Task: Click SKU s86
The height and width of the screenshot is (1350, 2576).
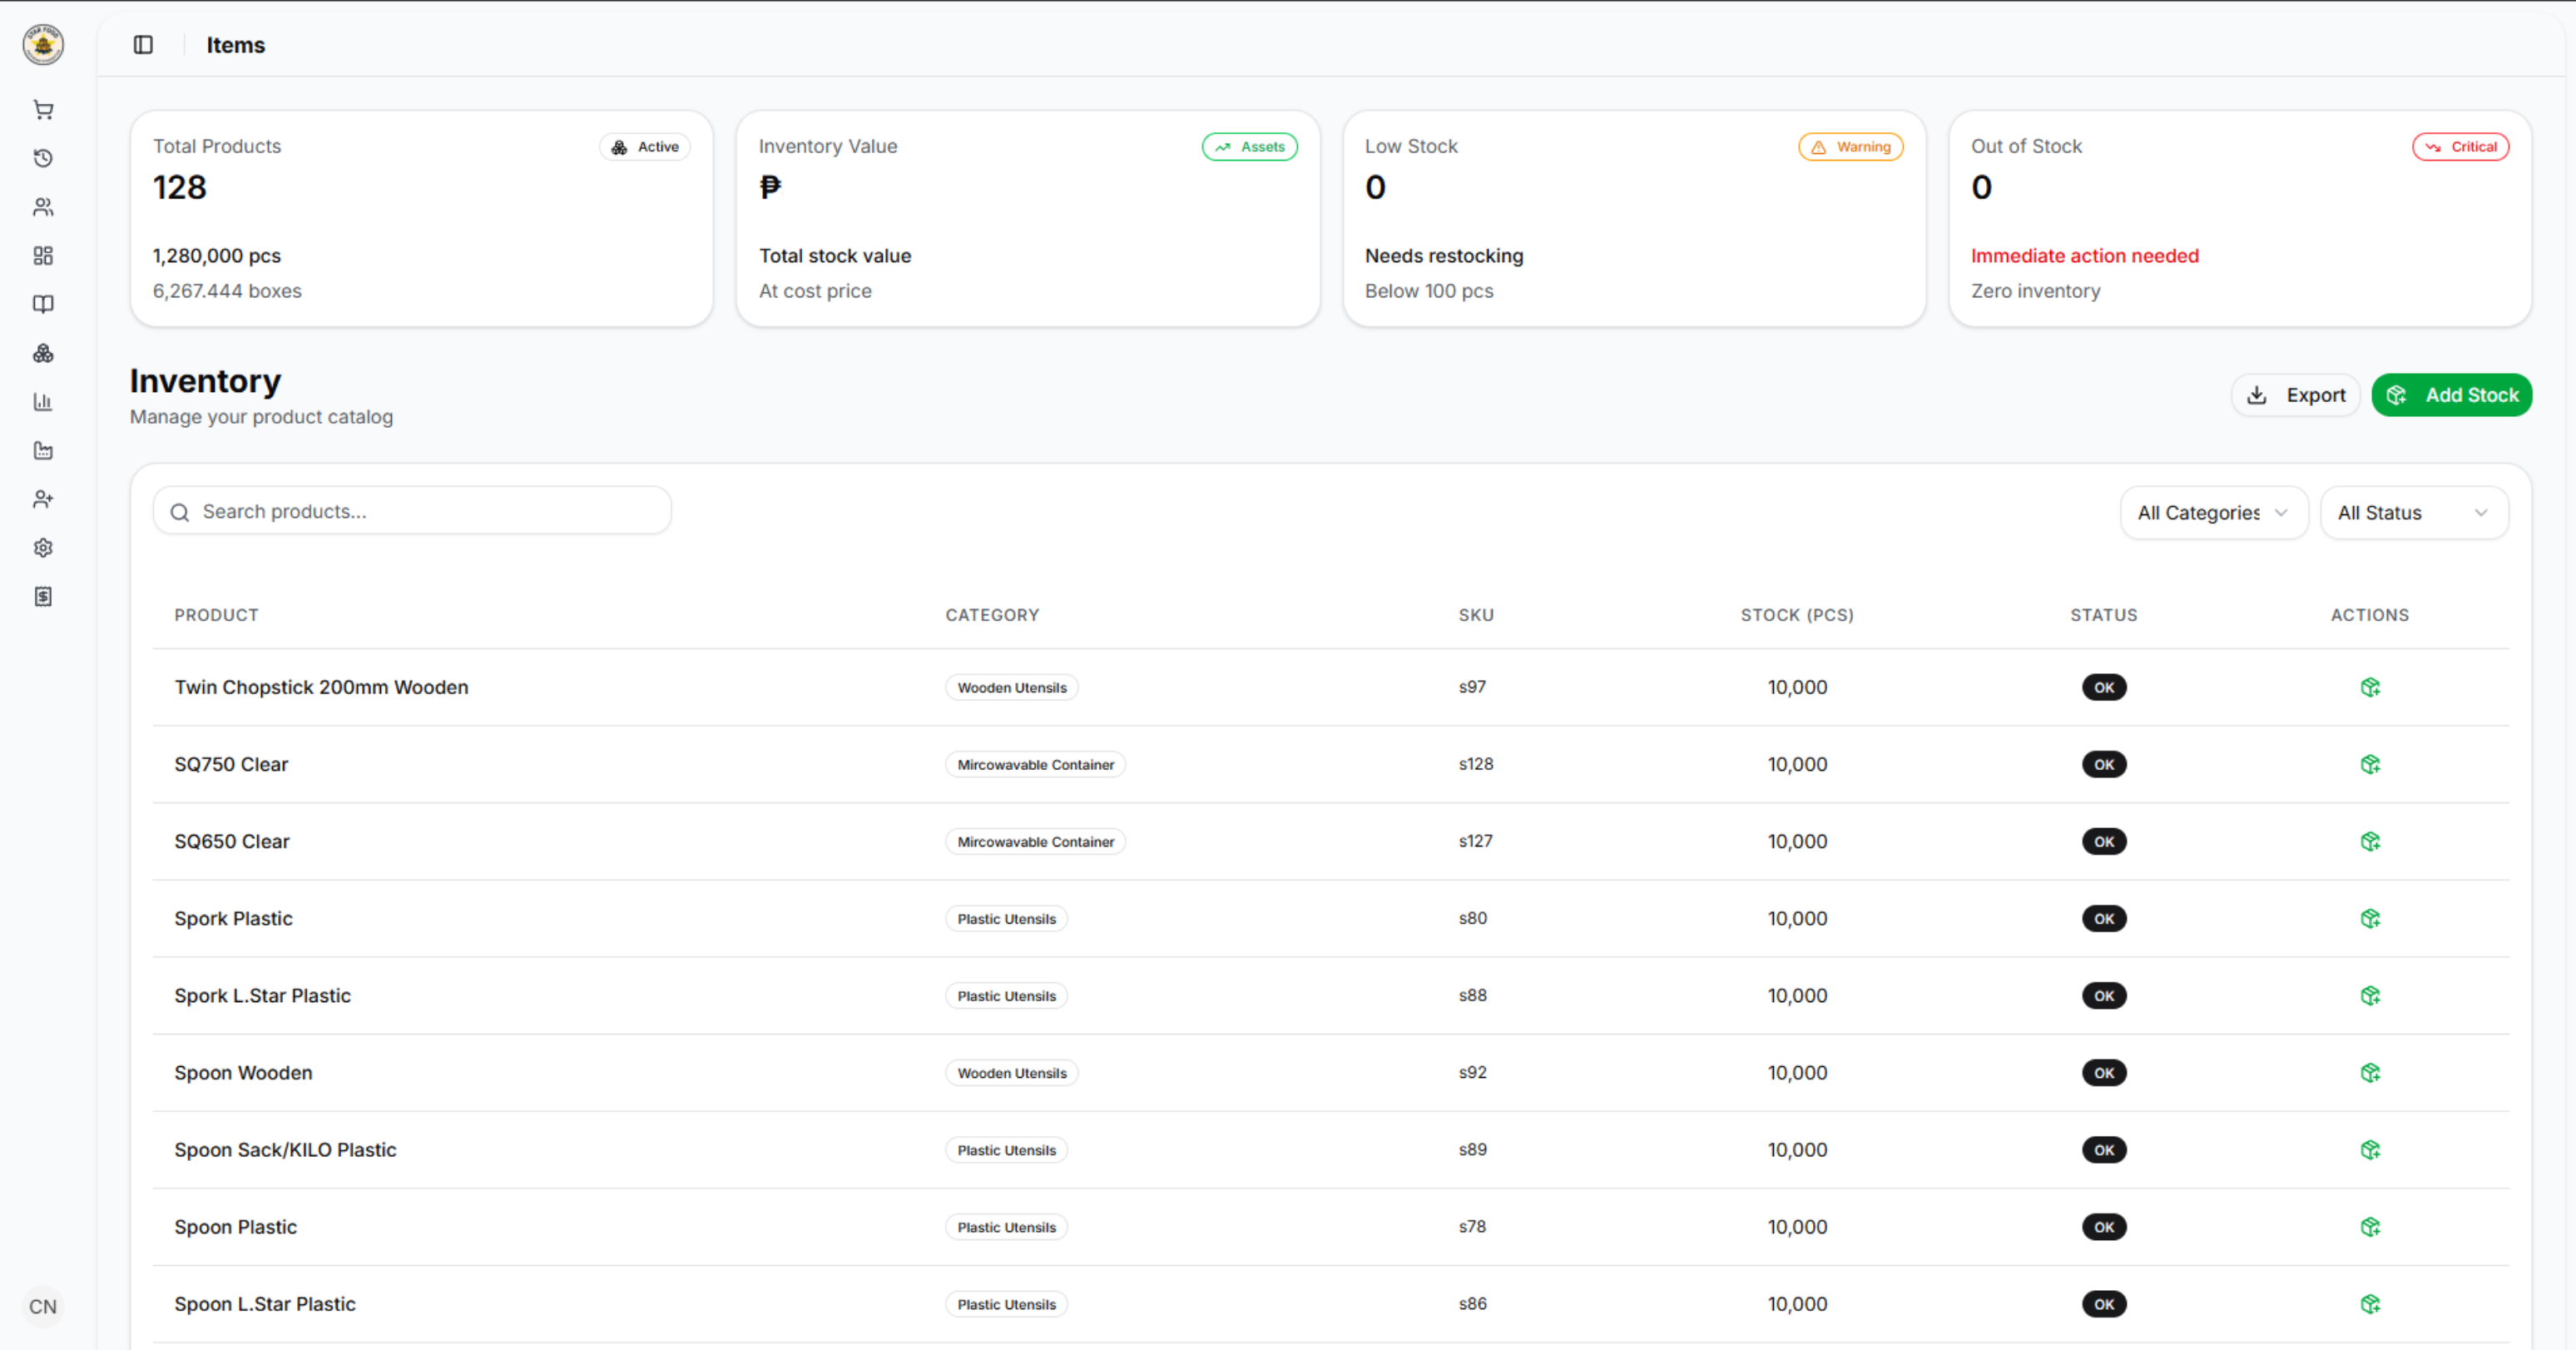Action: click(1473, 1304)
